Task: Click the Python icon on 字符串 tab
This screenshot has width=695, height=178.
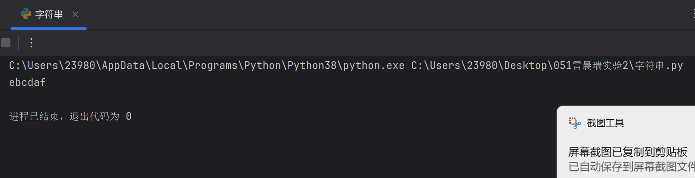Action: coord(26,14)
